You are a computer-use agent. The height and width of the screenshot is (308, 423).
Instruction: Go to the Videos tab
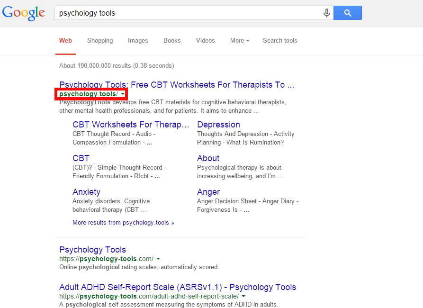[x=205, y=41]
